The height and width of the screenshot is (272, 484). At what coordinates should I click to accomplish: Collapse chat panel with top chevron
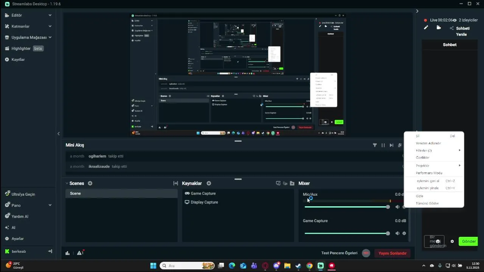coord(417,11)
